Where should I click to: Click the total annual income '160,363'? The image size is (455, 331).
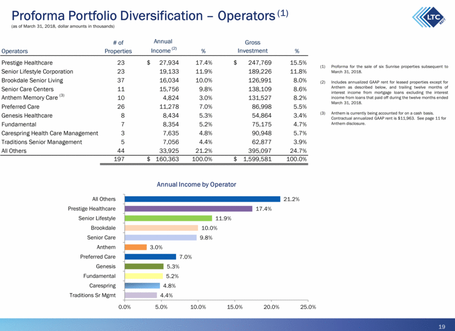167,159
